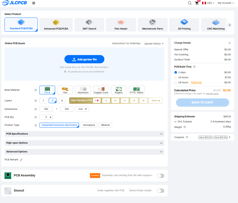Click the SAVE TO CART button
This screenshot has height=203, width=238.
(203, 103)
